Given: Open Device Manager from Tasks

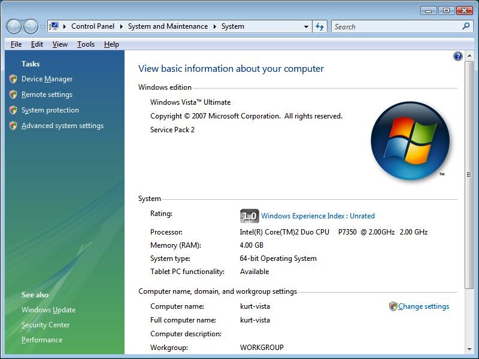Looking at the screenshot, I should [47, 79].
